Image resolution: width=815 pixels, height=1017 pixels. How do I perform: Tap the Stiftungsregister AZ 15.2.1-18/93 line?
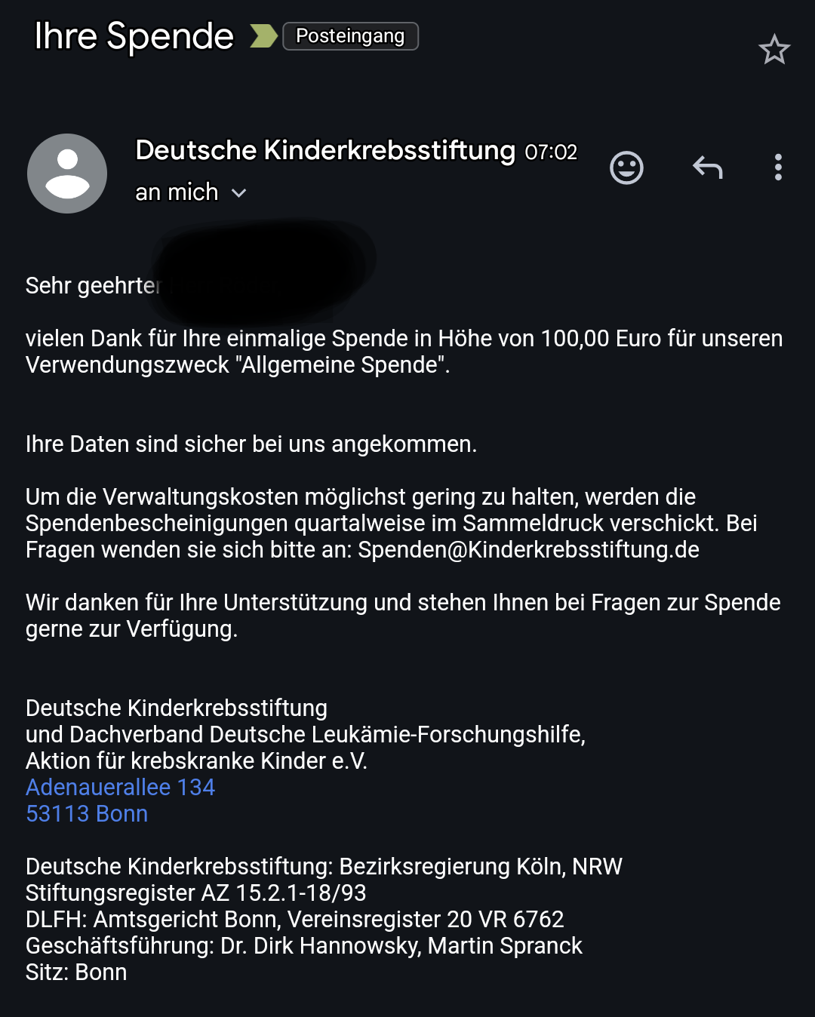(x=196, y=893)
